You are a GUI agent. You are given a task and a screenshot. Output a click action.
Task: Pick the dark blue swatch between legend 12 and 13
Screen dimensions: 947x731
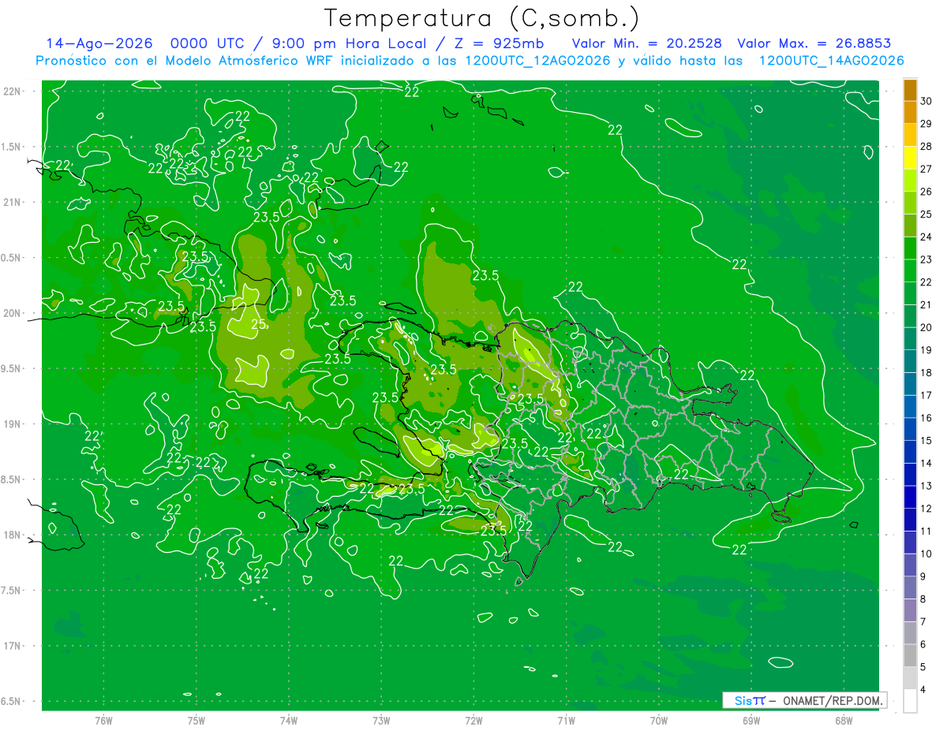click(910, 497)
